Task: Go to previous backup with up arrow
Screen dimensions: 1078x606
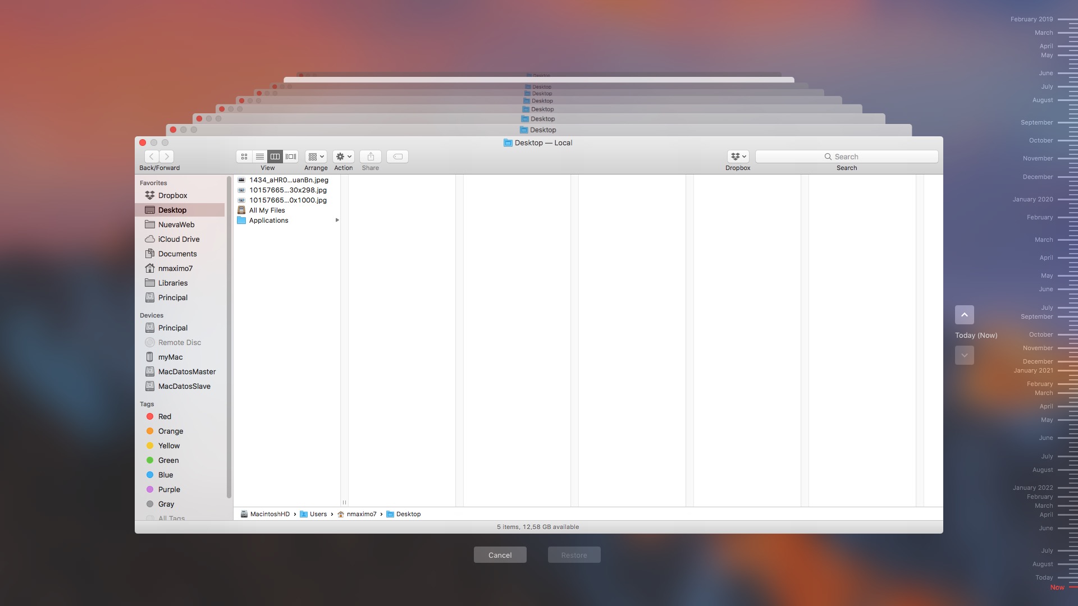Action: coord(964,315)
